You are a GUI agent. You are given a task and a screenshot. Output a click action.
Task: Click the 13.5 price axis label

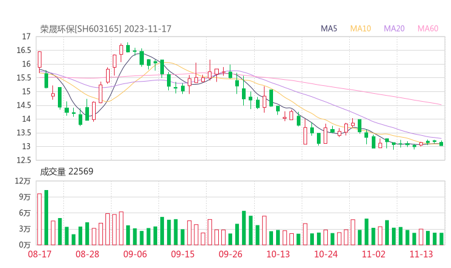tap(24, 133)
